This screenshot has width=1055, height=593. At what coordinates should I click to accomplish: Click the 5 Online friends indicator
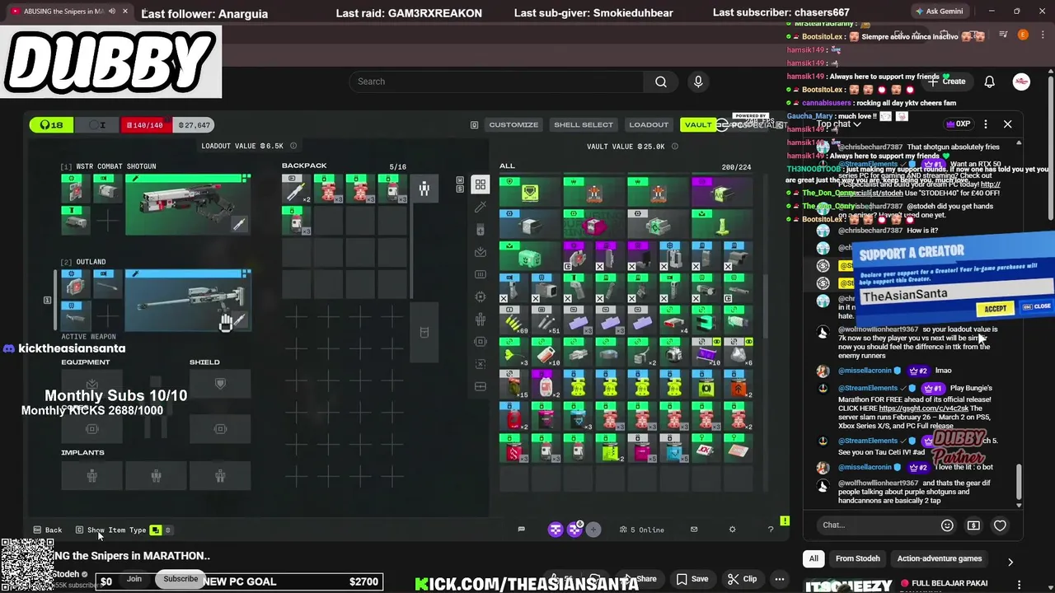coord(642,530)
